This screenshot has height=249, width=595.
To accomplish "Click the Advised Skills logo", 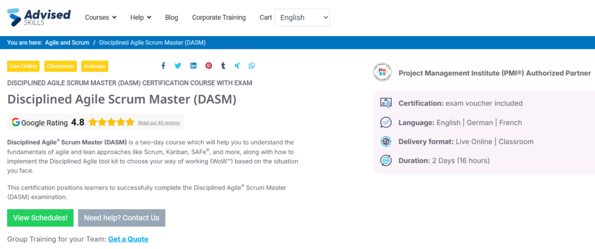I will (x=39, y=17).
